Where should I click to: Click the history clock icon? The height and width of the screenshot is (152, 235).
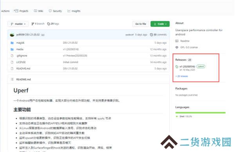click(x=151, y=35)
